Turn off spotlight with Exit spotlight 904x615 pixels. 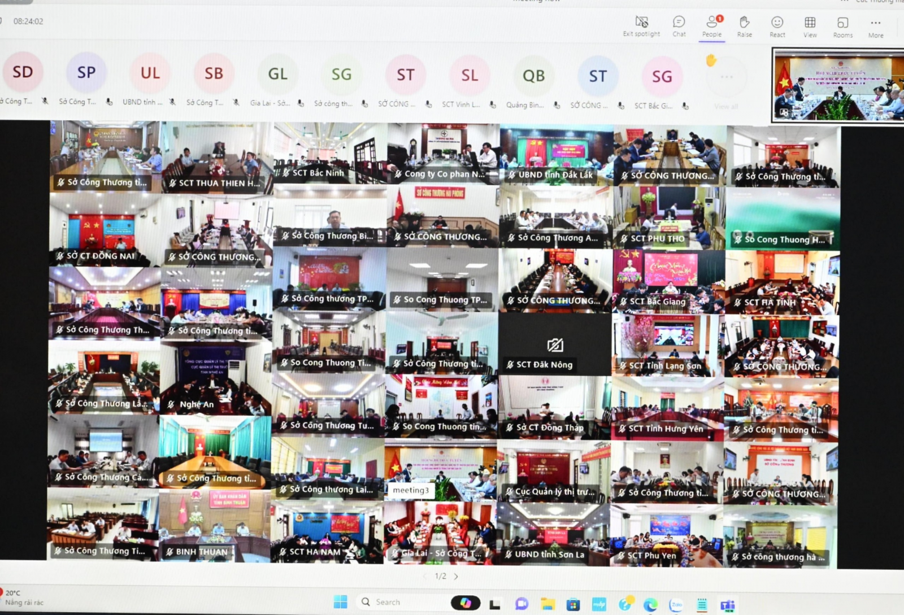pos(641,26)
